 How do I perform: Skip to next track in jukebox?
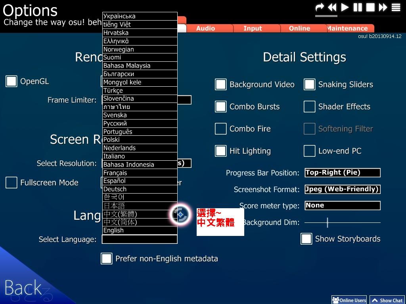tap(383, 7)
